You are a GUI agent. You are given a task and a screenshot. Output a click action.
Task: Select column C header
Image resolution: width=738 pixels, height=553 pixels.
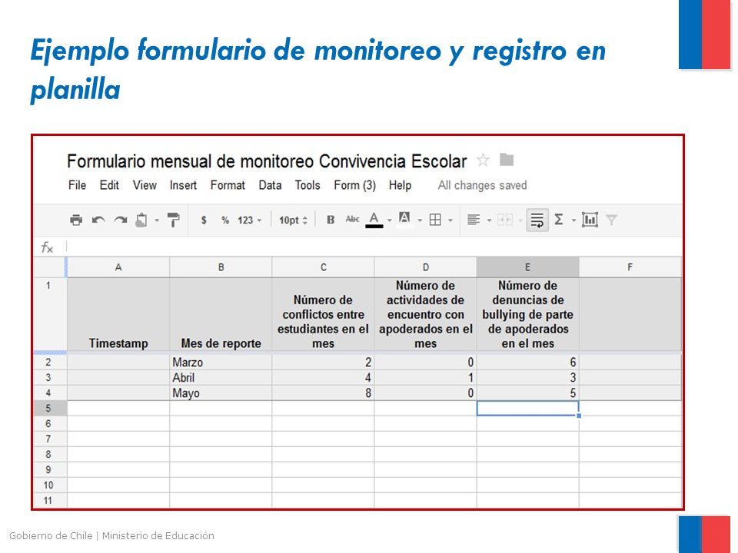point(324,267)
